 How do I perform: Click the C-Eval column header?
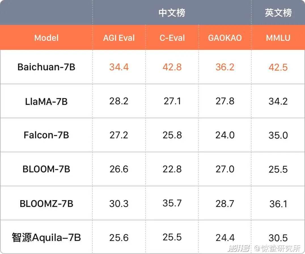click(x=172, y=38)
